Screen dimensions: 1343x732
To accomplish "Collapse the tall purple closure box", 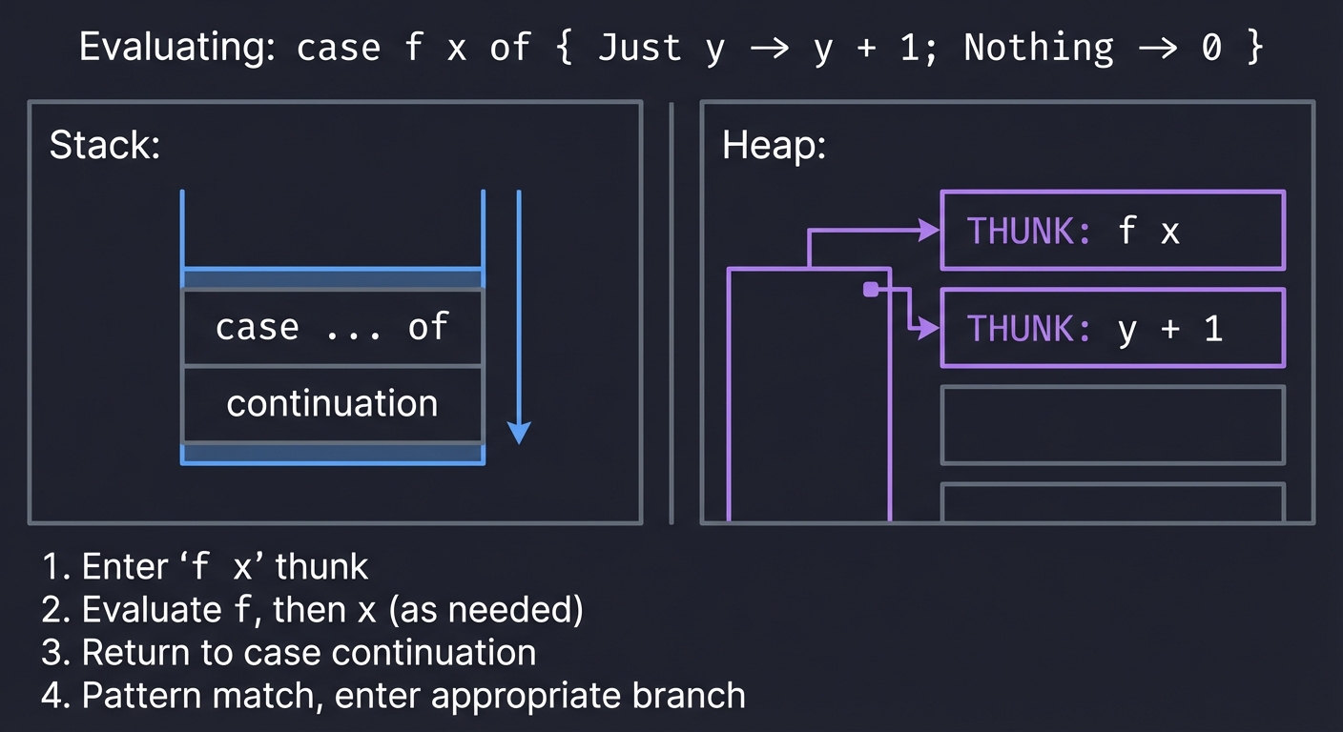I will pyautogui.click(x=809, y=396).
